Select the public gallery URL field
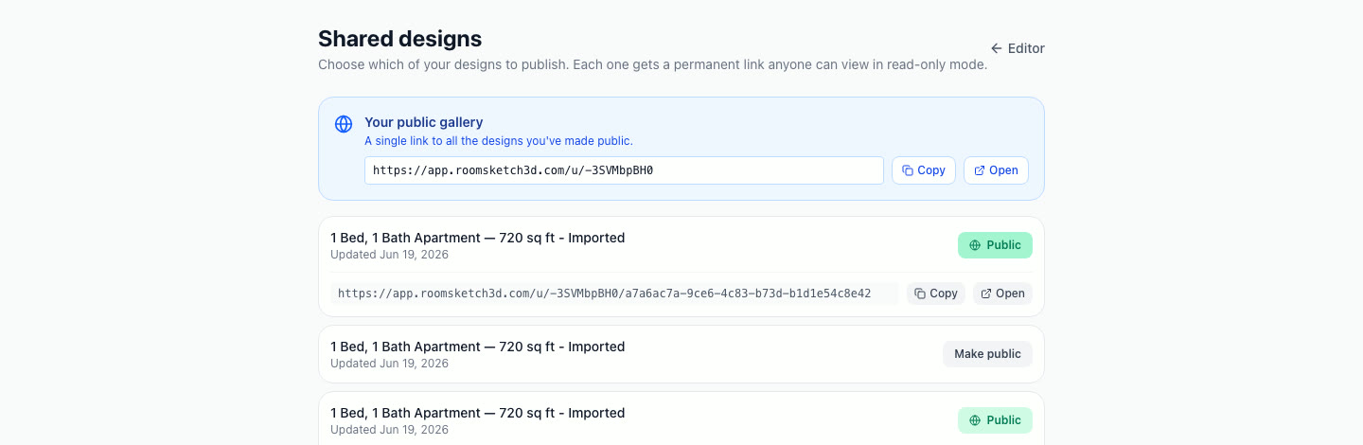The width and height of the screenshot is (1363, 445). 624,170
